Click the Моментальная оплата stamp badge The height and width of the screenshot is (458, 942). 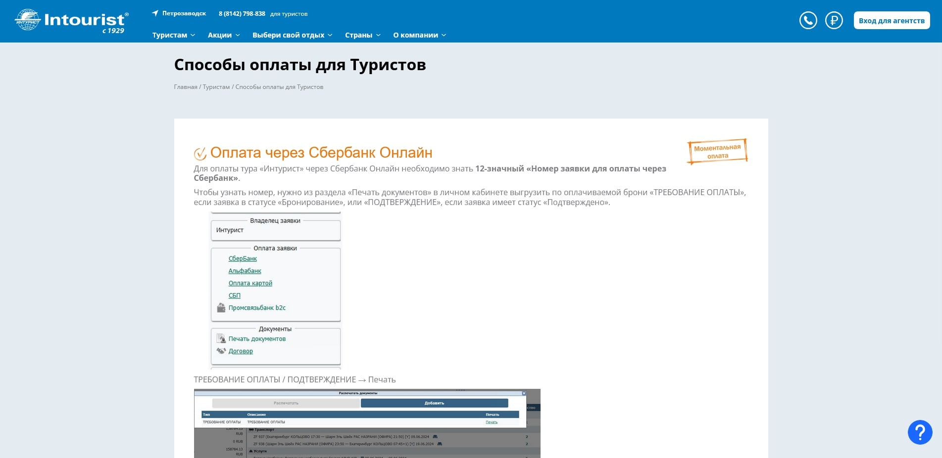click(x=717, y=151)
